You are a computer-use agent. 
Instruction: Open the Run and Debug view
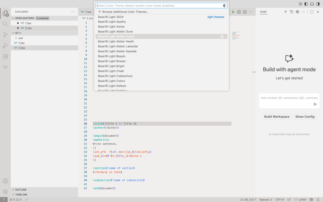[x=5, y=46]
